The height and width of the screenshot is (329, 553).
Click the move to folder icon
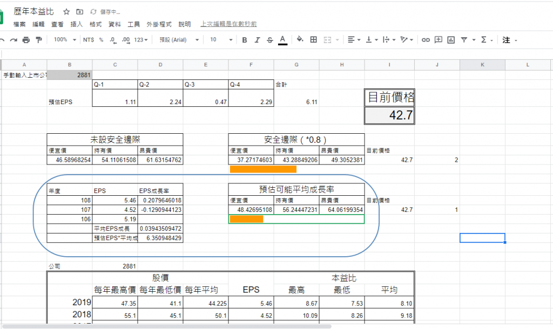click(x=80, y=11)
